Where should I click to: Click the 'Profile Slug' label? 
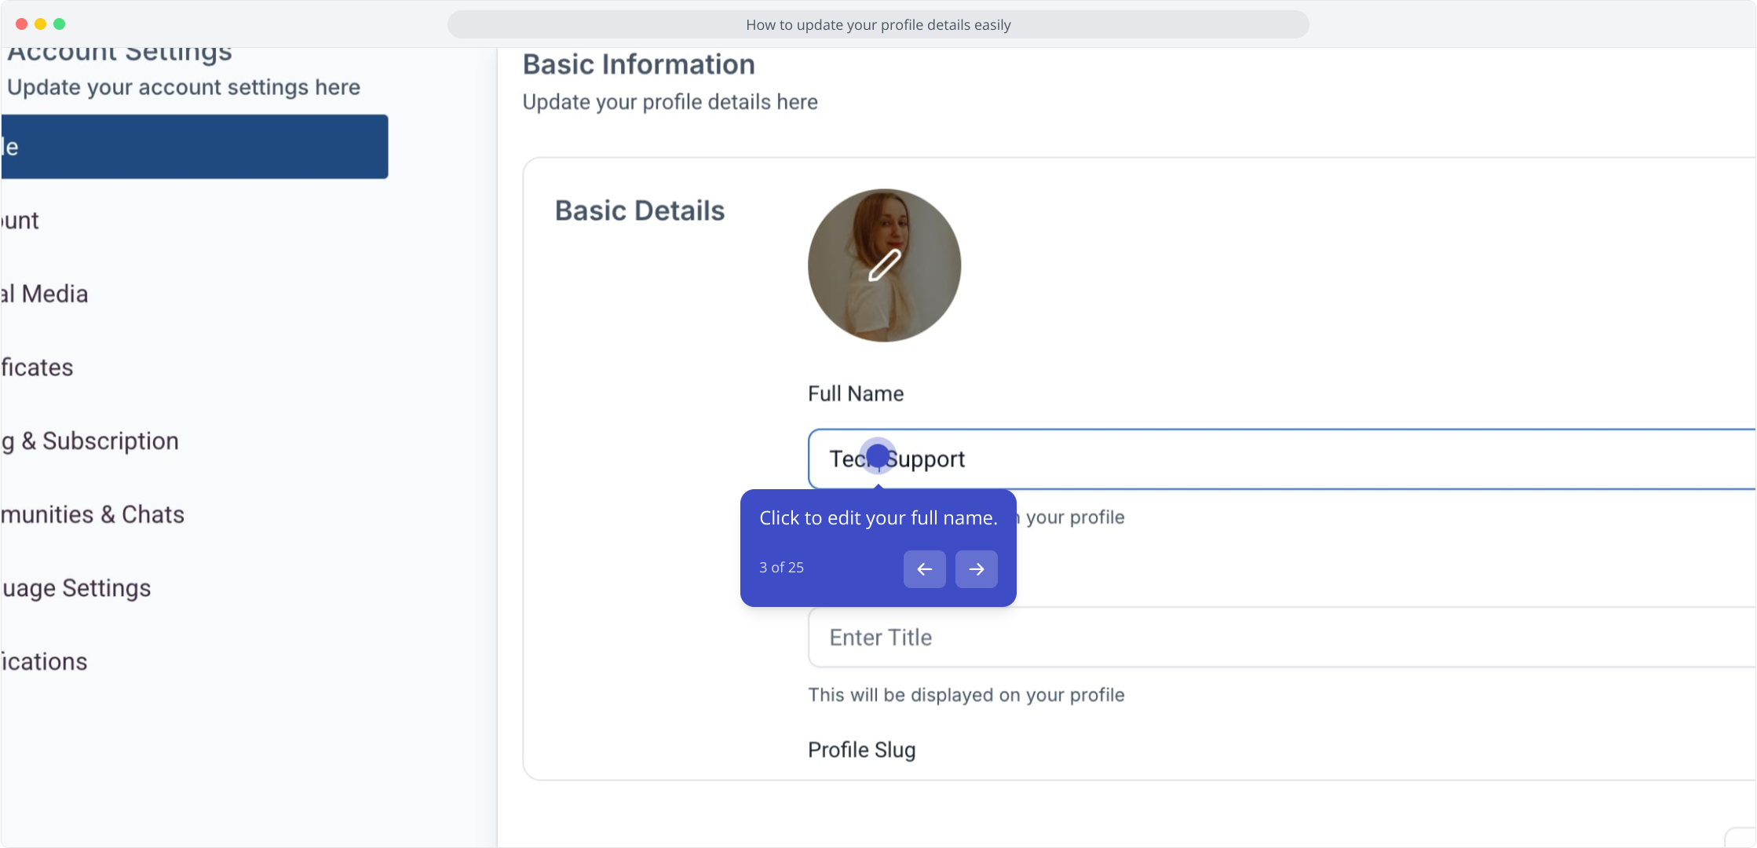(x=861, y=750)
